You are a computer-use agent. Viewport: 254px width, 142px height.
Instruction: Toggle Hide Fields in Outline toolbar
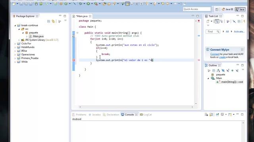point(223,71)
